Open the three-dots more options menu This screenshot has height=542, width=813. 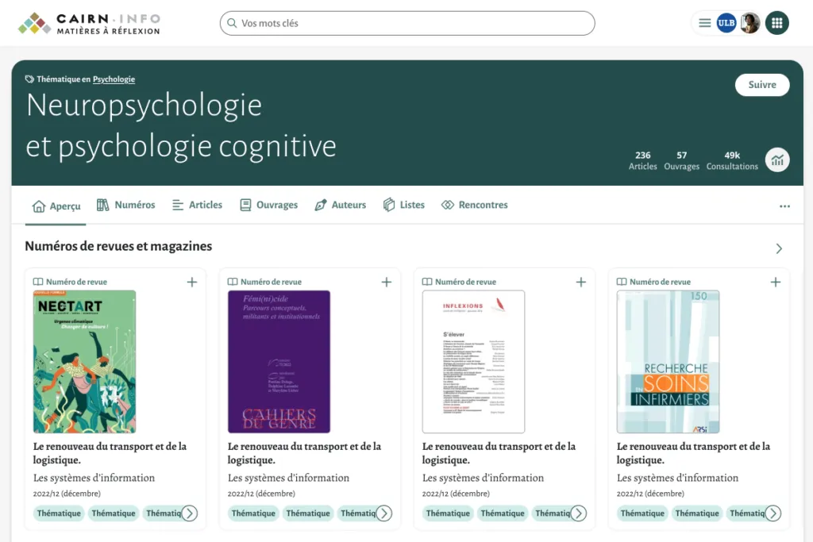coord(784,206)
